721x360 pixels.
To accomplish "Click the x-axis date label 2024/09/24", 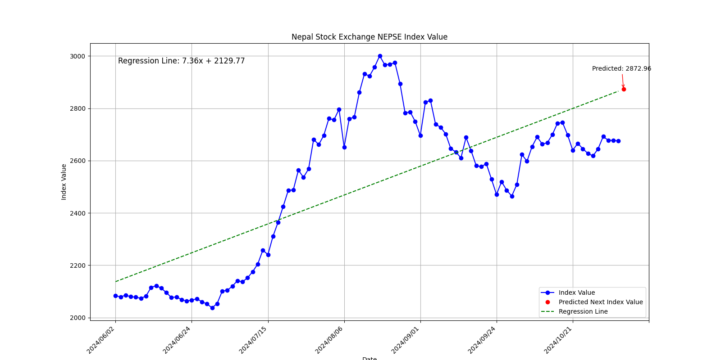I will [482, 340].
